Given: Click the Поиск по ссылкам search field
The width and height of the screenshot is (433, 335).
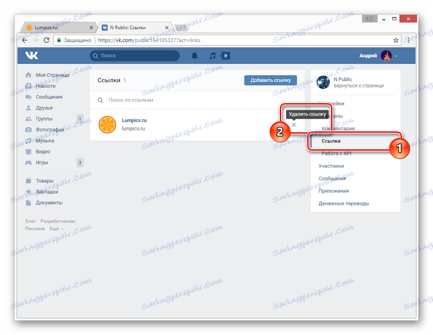Looking at the screenshot, I should [x=197, y=100].
